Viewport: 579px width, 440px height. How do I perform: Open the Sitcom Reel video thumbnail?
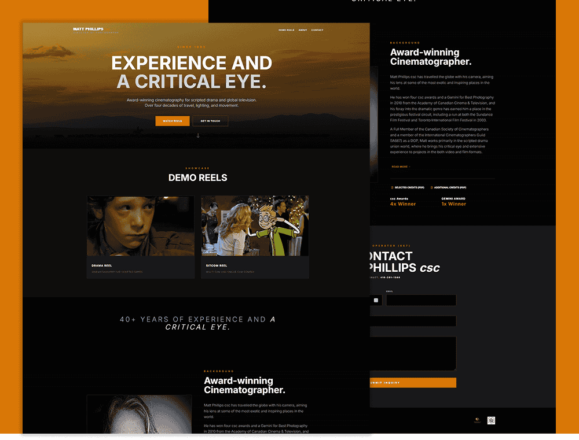[255, 225]
